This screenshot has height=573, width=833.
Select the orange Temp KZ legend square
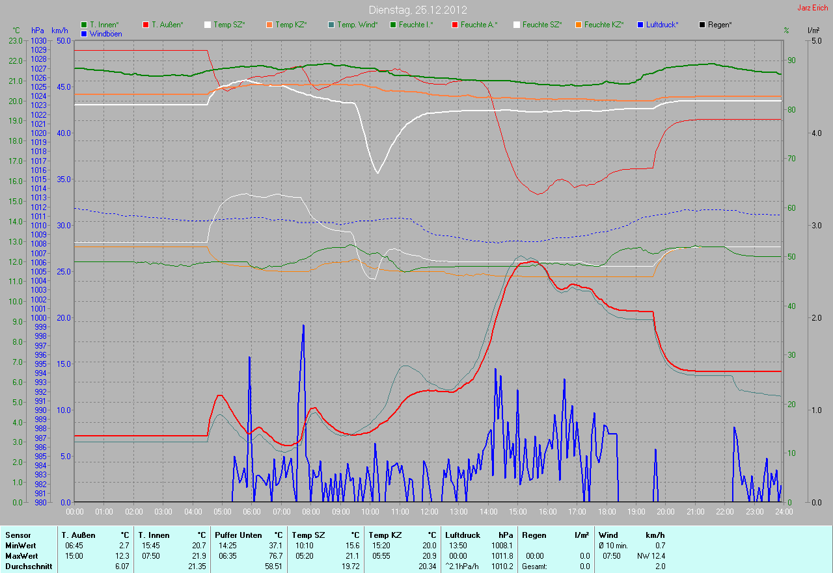(x=269, y=25)
